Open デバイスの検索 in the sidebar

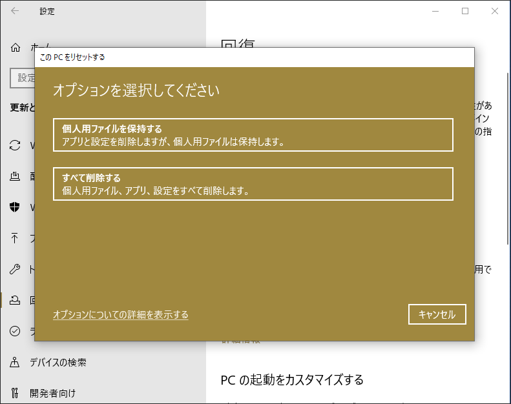tap(58, 362)
